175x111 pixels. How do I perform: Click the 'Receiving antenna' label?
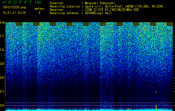tap(64, 13)
